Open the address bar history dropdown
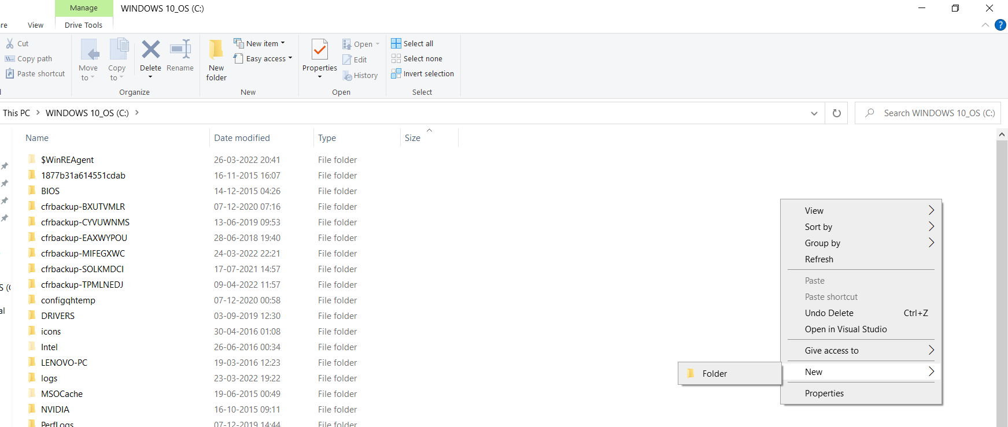The width and height of the screenshot is (1008, 427). 814,113
